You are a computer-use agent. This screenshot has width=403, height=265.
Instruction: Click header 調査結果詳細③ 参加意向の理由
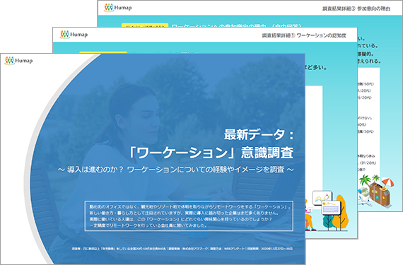[356, 8]
